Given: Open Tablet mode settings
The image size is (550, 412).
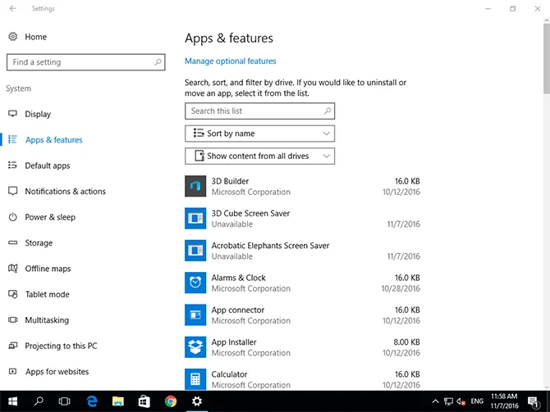Looking at the screenshot, I should [47, 294].
